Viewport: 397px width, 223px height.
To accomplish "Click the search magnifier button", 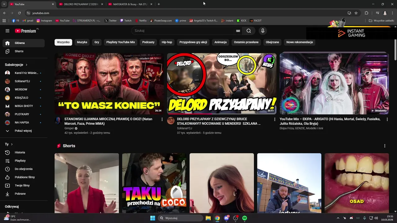I will (x=249, y=31).
